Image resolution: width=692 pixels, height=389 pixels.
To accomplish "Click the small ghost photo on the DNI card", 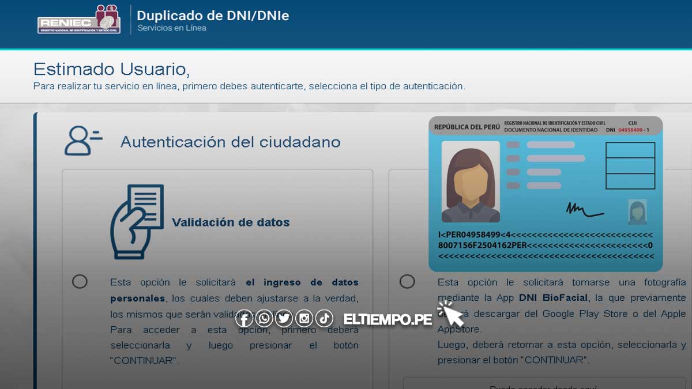I will tap(637, 212).
